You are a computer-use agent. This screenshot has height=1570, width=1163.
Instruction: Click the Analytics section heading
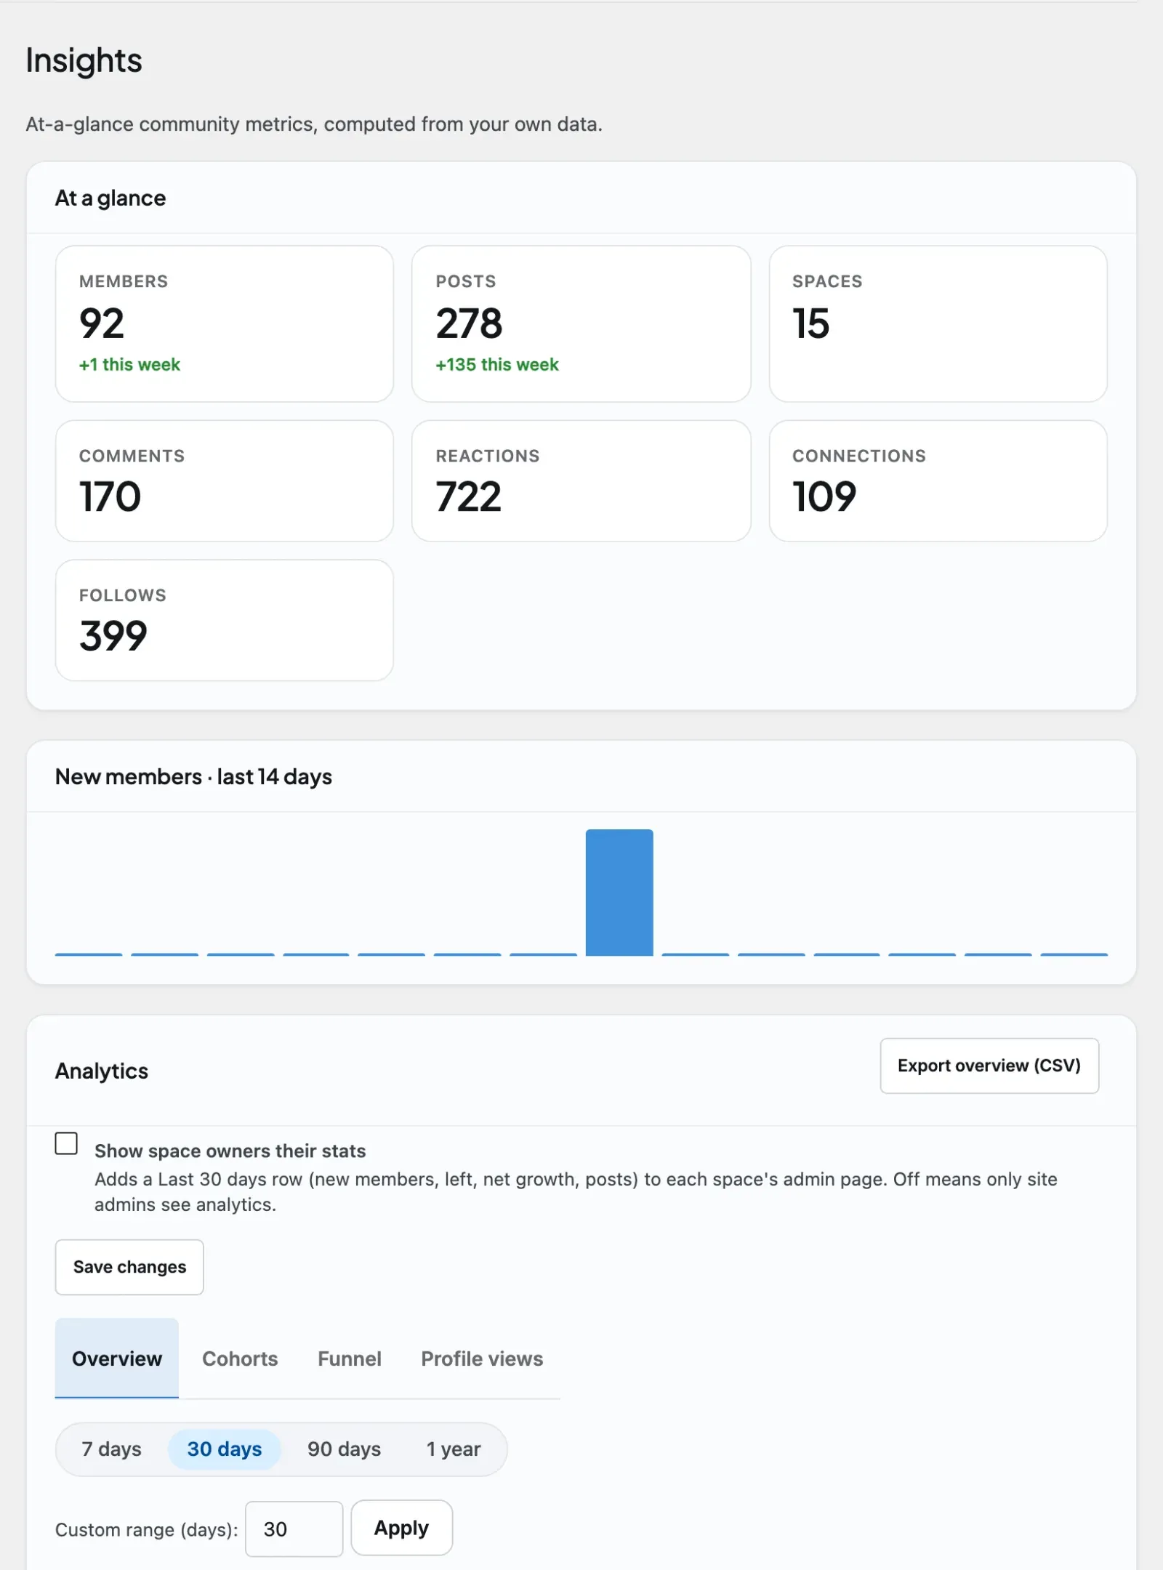tap(102, 1071)
